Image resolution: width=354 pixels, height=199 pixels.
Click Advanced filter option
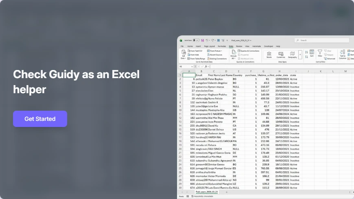coord(330,59)
